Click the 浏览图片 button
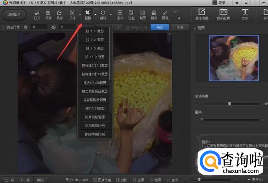Screen dimensions: 268x183 coord(14,15)
